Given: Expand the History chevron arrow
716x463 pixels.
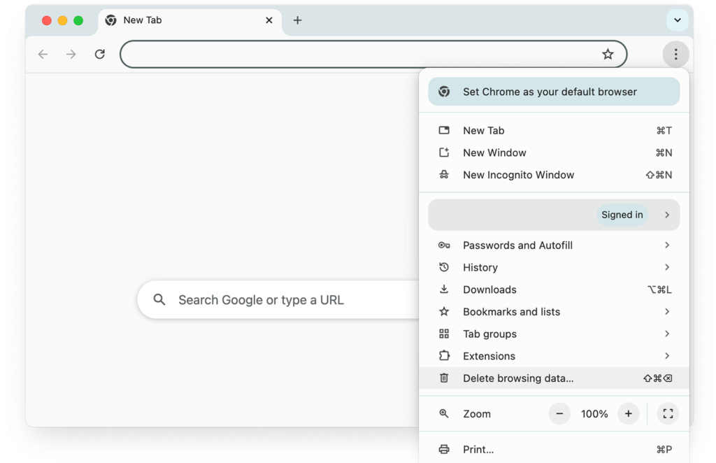Looking at the screenshot, I should click(667, 267).
